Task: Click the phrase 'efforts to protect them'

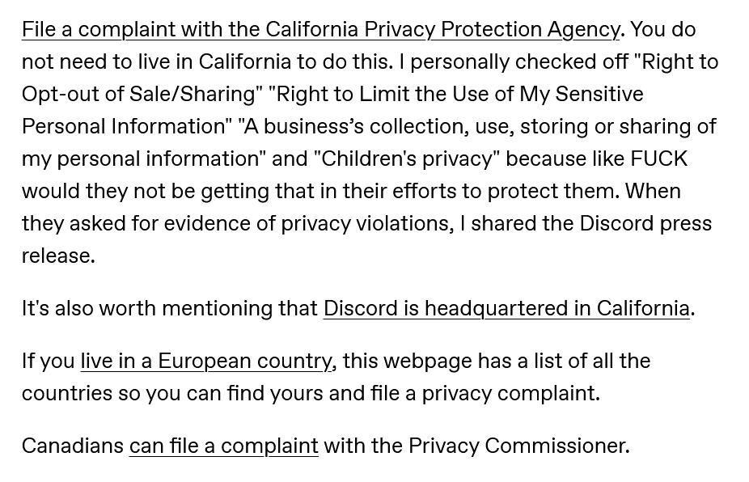Action: pyautogui.click(x=505, y=191)
